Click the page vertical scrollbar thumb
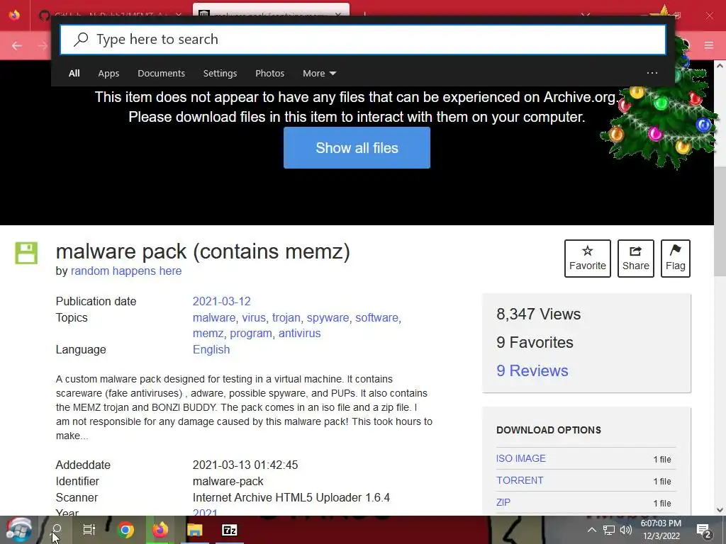 click(x=720, y=221)
